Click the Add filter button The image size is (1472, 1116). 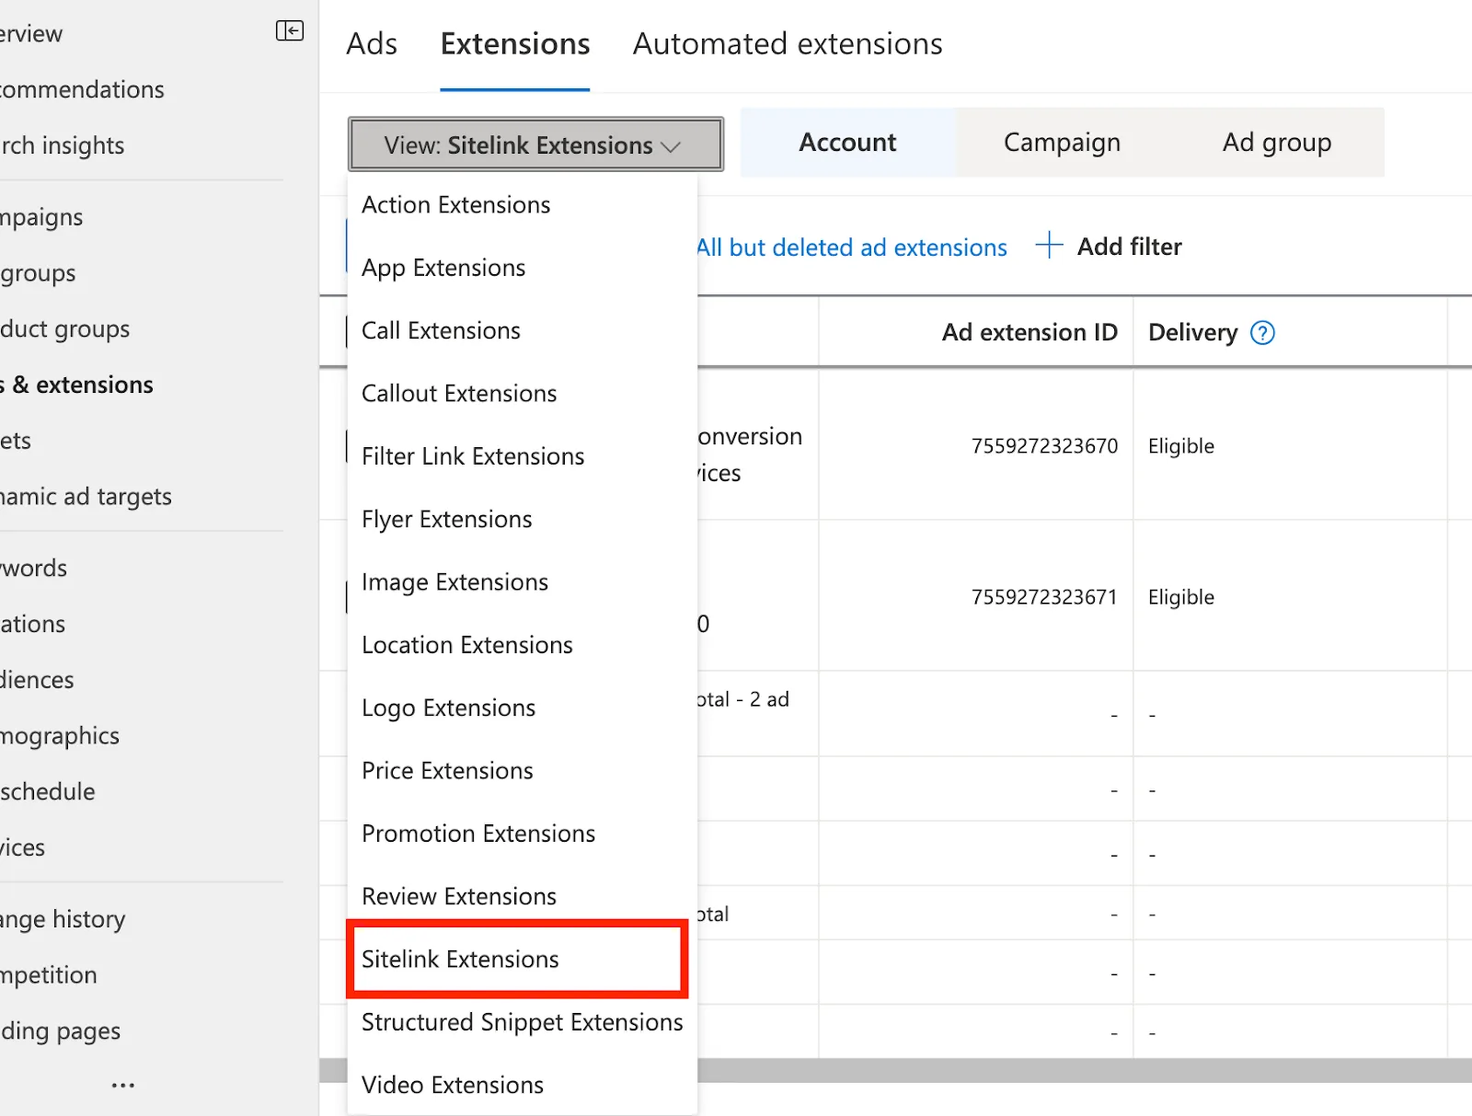coord(1109,246)
